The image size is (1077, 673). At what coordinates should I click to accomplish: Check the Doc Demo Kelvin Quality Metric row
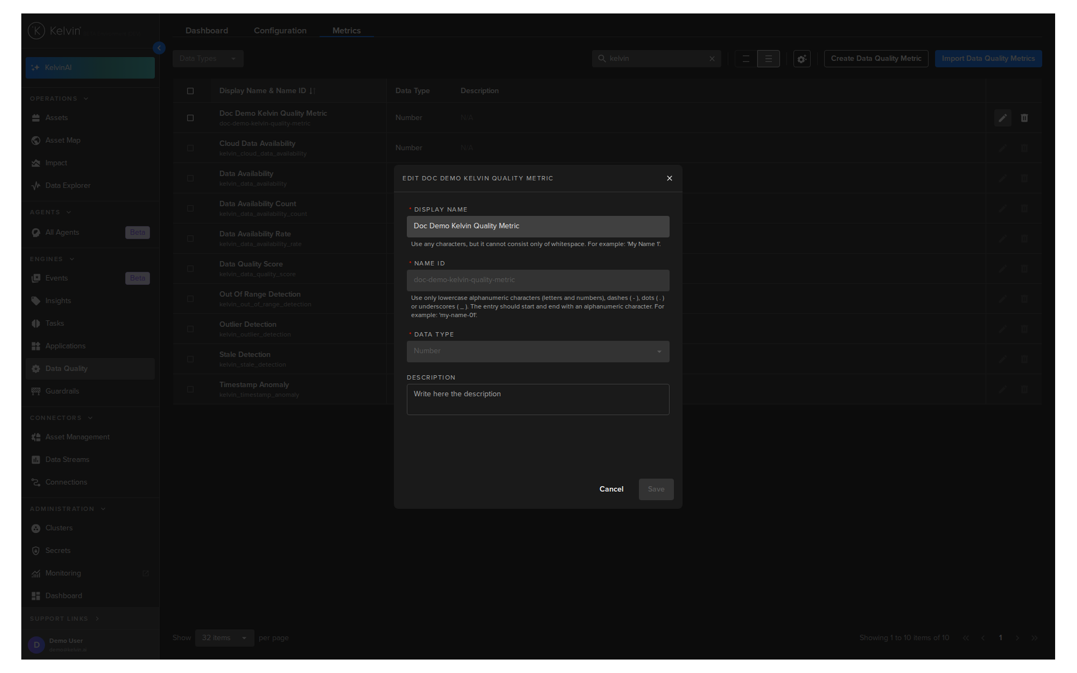pos(190,118)
